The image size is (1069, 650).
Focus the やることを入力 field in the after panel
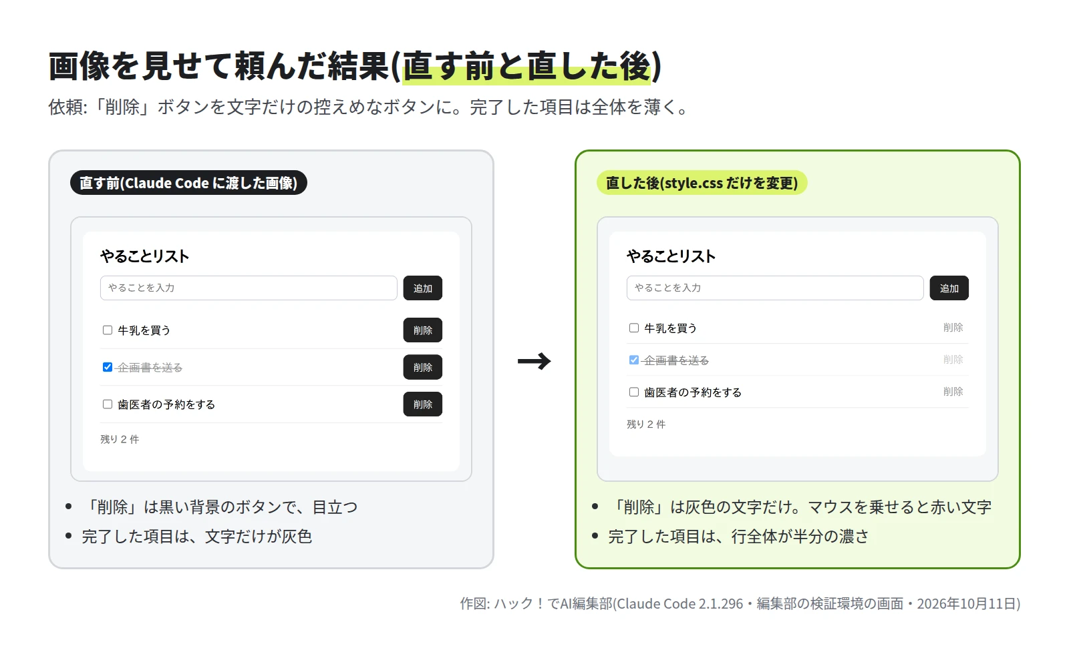775,288
